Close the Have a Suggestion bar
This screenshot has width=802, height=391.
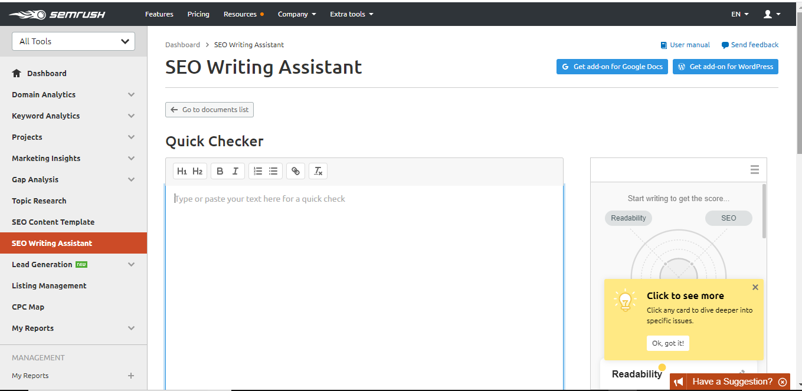point(783,382)
